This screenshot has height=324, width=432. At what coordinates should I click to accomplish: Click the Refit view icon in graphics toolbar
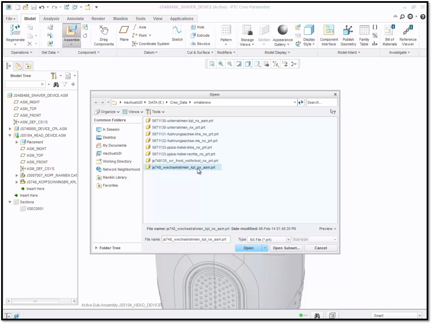point(212,64)
